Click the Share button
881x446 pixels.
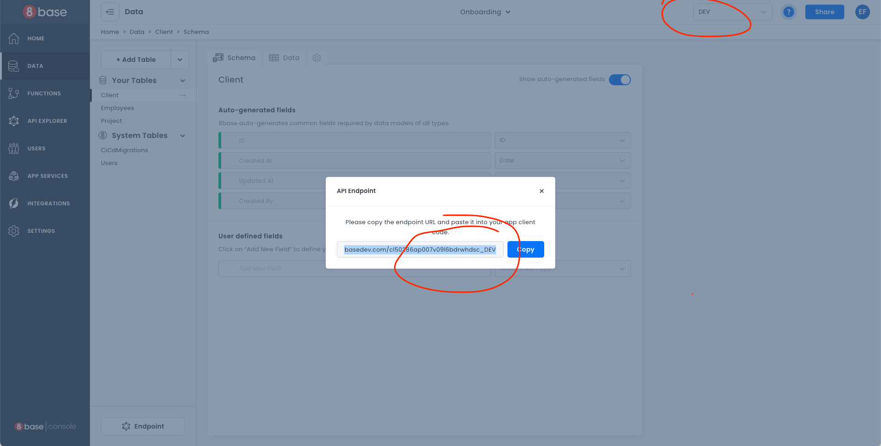[x=824, y=12]
